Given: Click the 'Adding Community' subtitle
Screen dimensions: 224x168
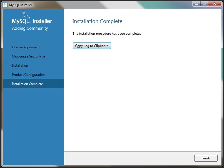Looking at the screenshot, I should 30,28.
